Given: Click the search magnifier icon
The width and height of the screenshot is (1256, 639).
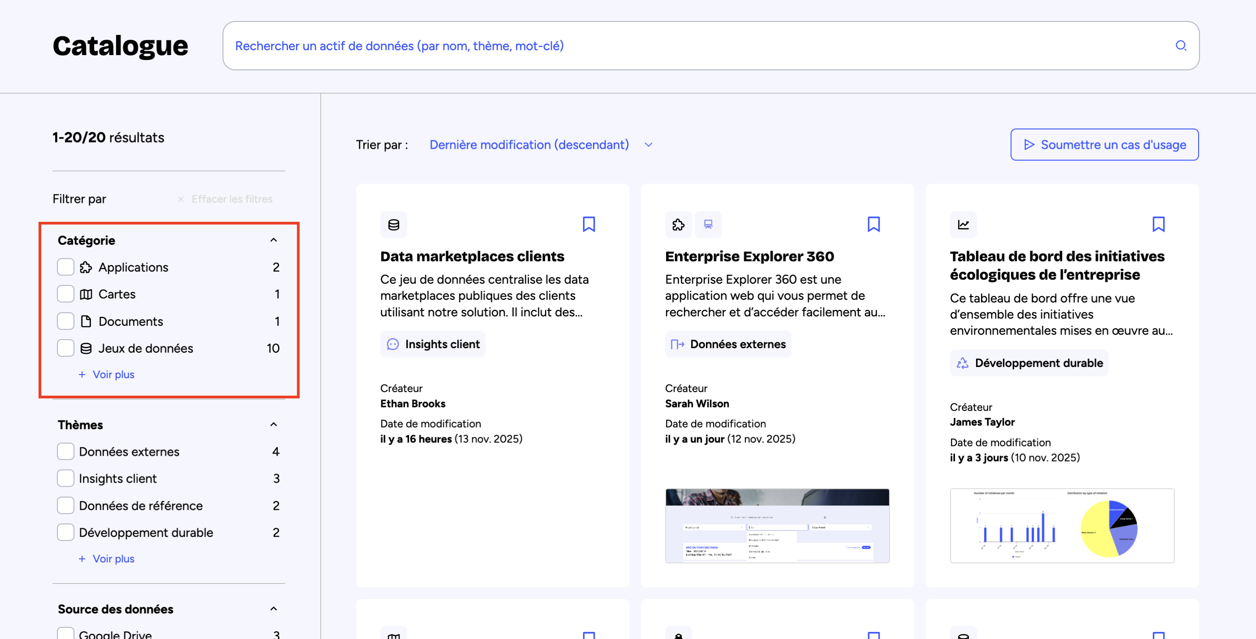Looking at the screenshot, I should coord(1181,46).
